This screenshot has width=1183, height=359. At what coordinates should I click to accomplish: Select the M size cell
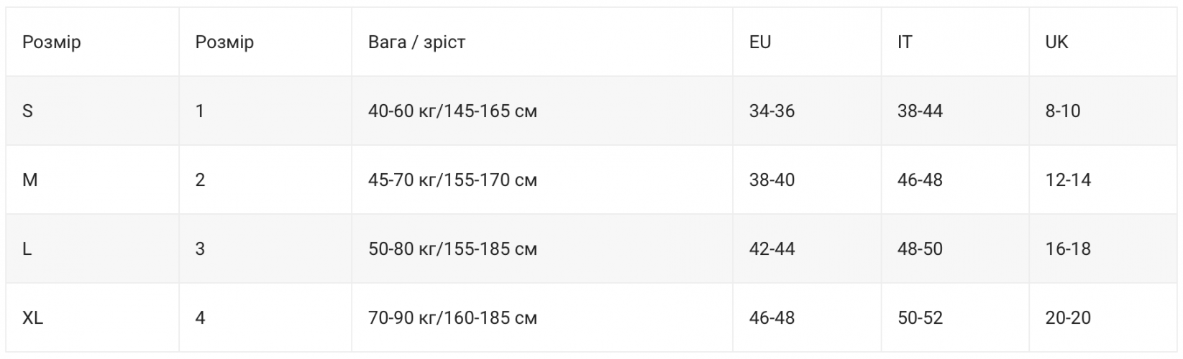(x=29, y=180)
